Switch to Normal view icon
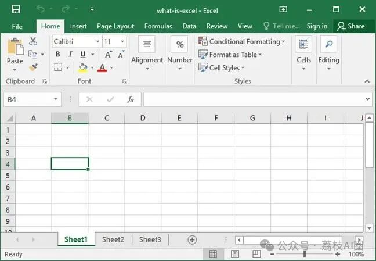The image size is (376, 261). click(213, 254)
